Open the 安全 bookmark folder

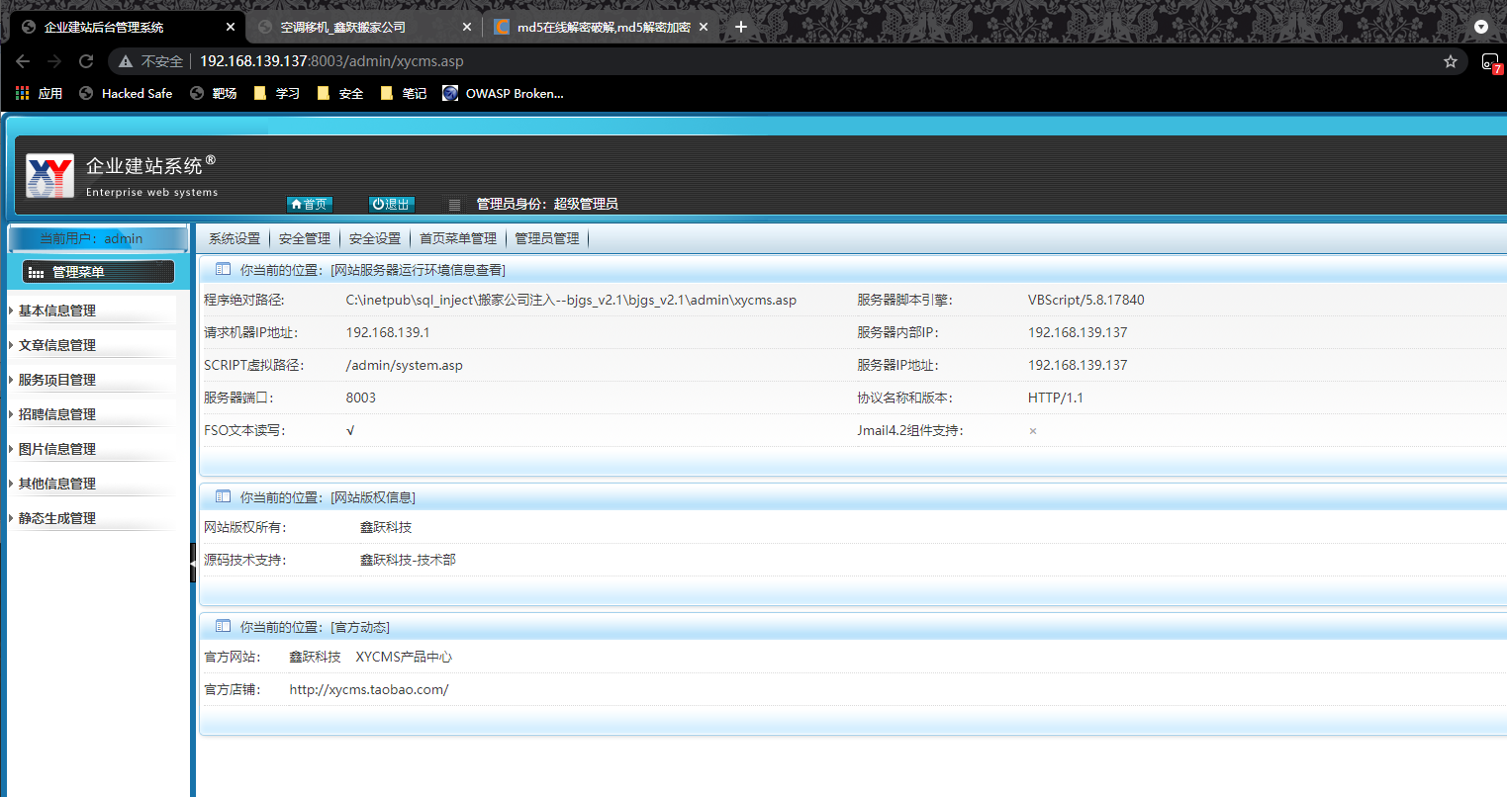coord(340,93)
